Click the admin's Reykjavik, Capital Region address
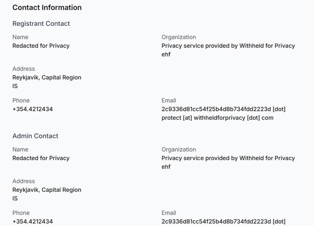The width and height of the screenshot is (314, 226). click(47, 190)
